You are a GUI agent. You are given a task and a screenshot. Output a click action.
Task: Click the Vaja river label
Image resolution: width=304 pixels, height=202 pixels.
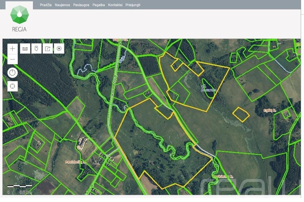pyautogui.click(x=122, y=58)
